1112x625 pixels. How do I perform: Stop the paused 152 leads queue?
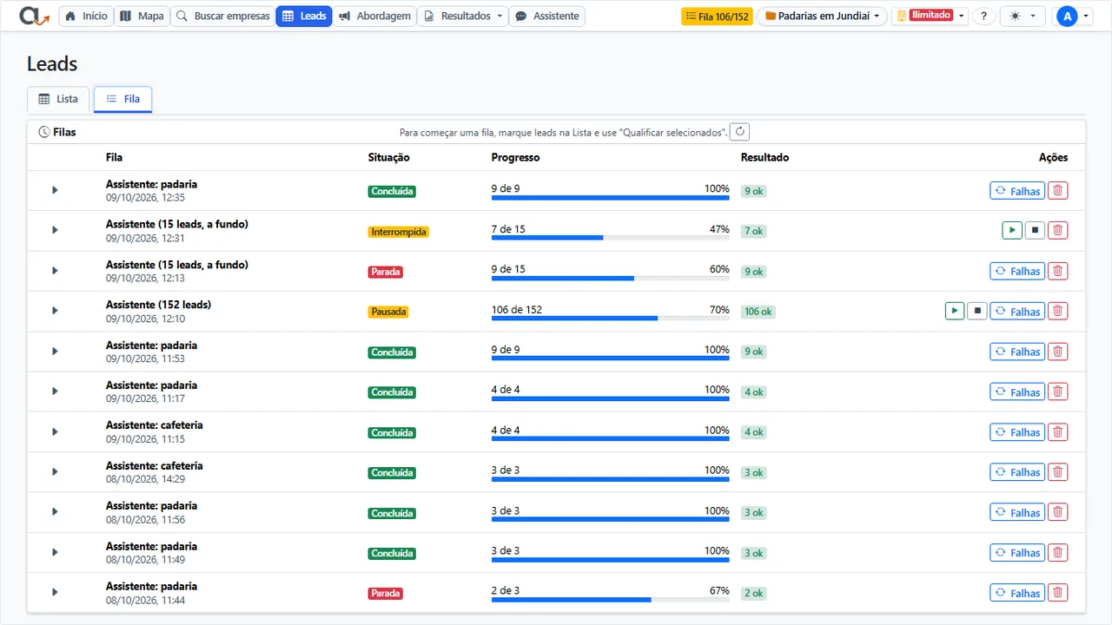[977, 311]
